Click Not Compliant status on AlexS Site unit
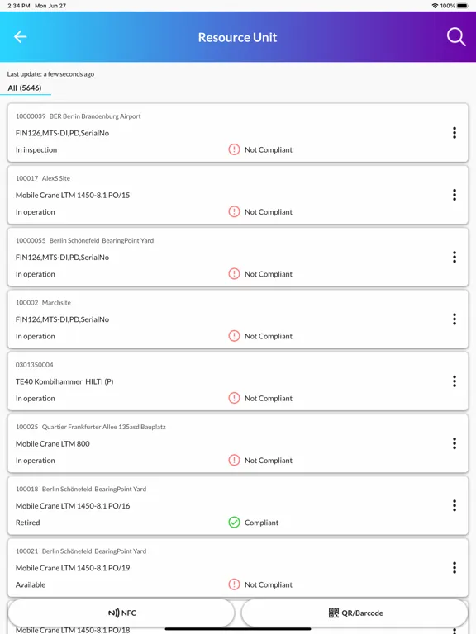The width and height of the screenshot is (476, 634). pyautogui.click(x=268, y=212)
